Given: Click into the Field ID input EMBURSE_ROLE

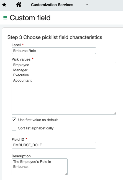Looking at the screenshot, I should (x=54, y=145).
